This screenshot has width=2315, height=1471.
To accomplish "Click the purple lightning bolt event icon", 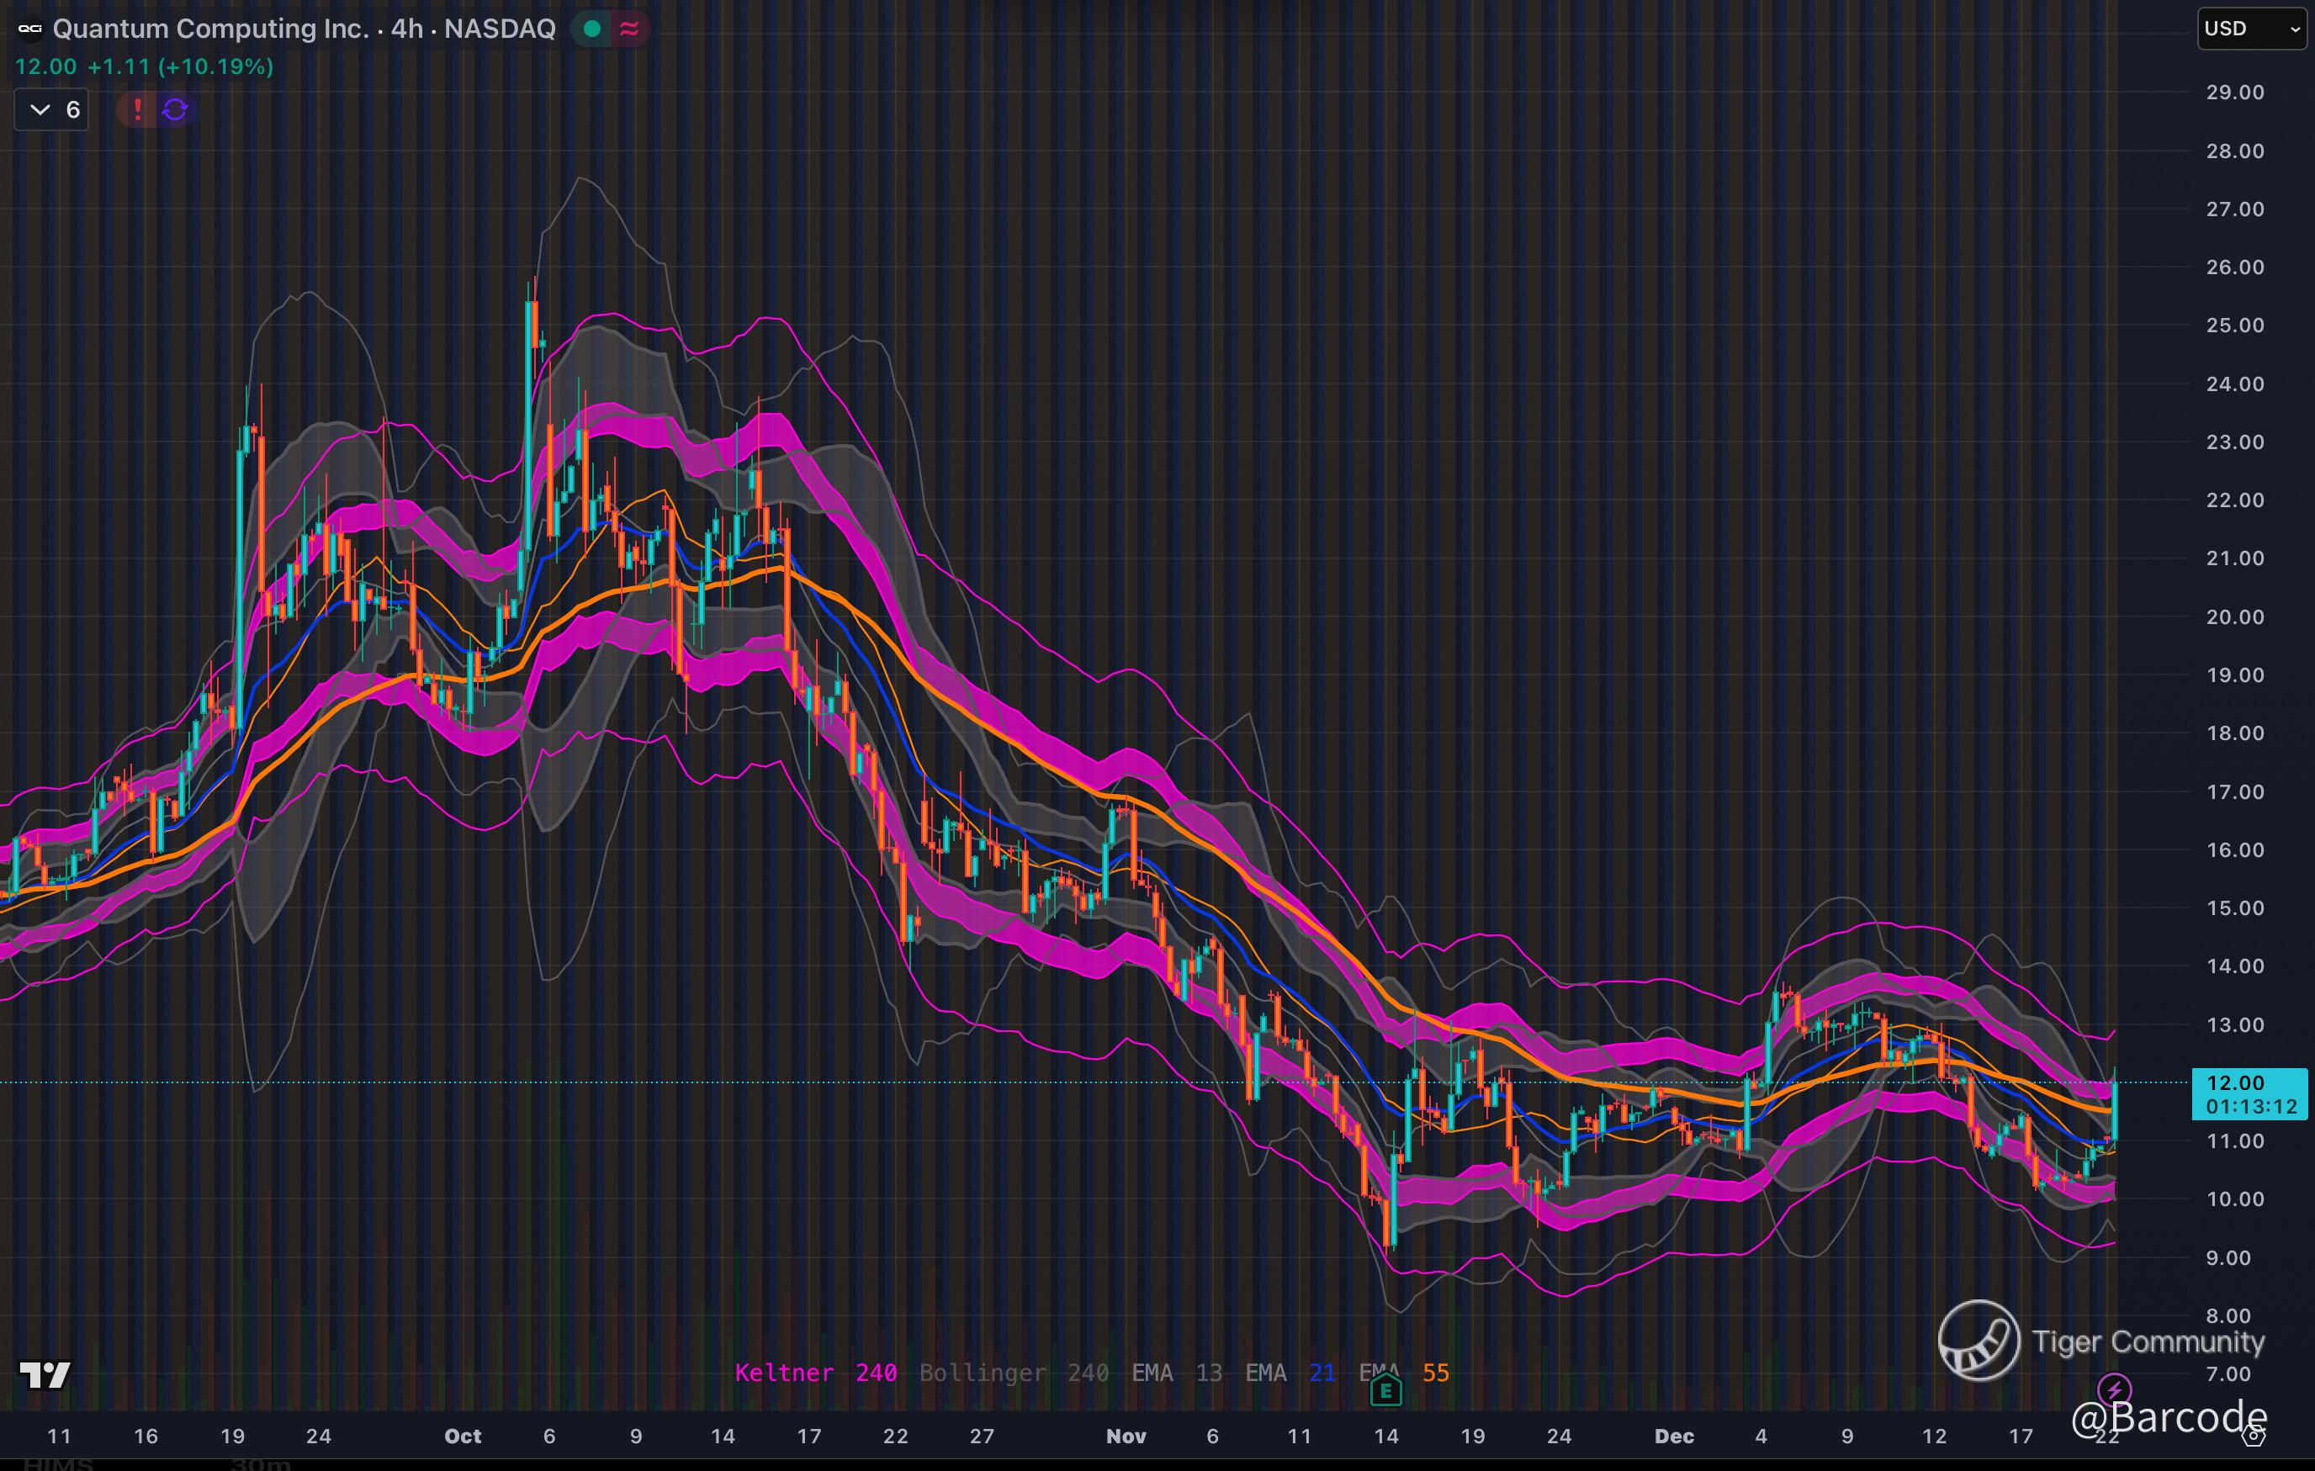I will (2113, 1389).
